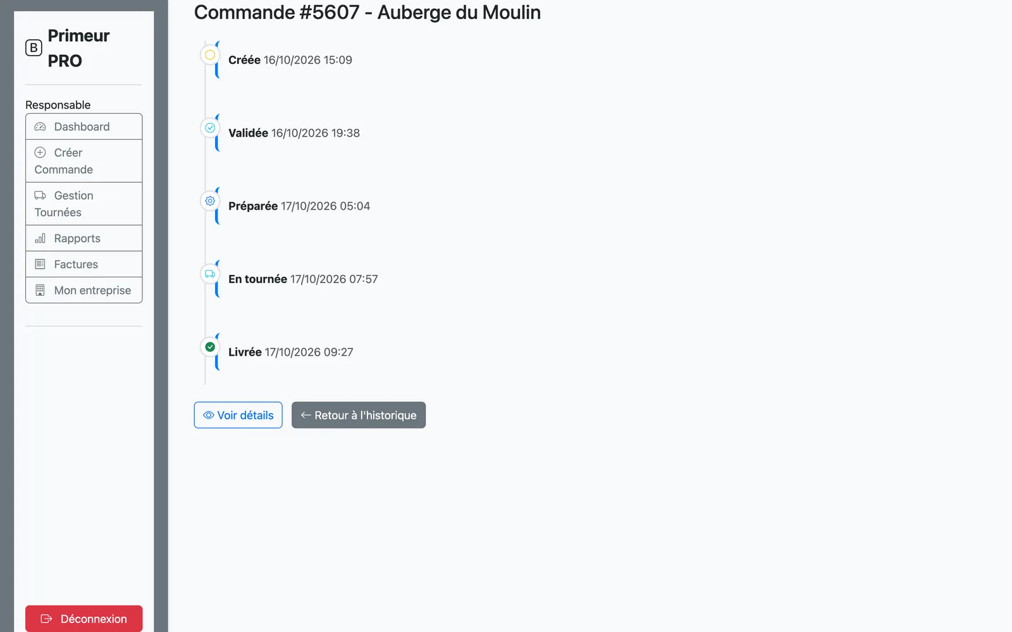Click the logout arrow icon in Déconnexion
The height and width of the screenshot is (632, 1012).
(x=46, y=619)
